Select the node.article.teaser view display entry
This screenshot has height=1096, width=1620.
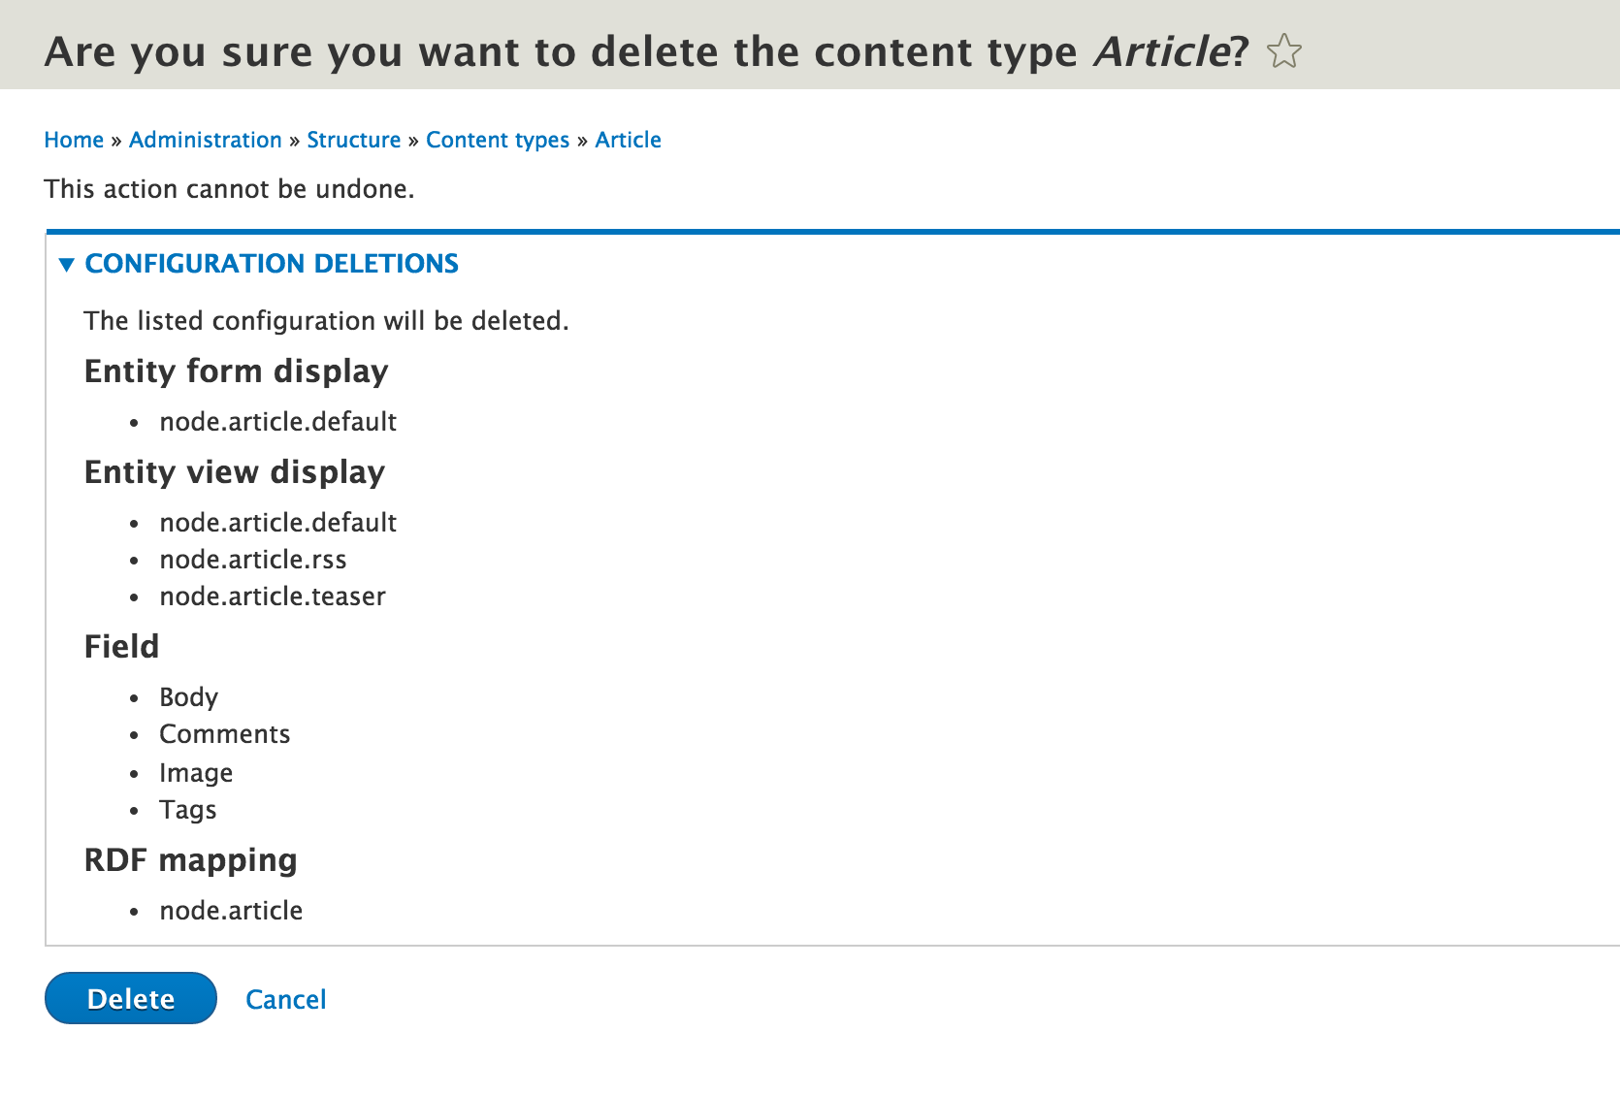pos(273,596)
